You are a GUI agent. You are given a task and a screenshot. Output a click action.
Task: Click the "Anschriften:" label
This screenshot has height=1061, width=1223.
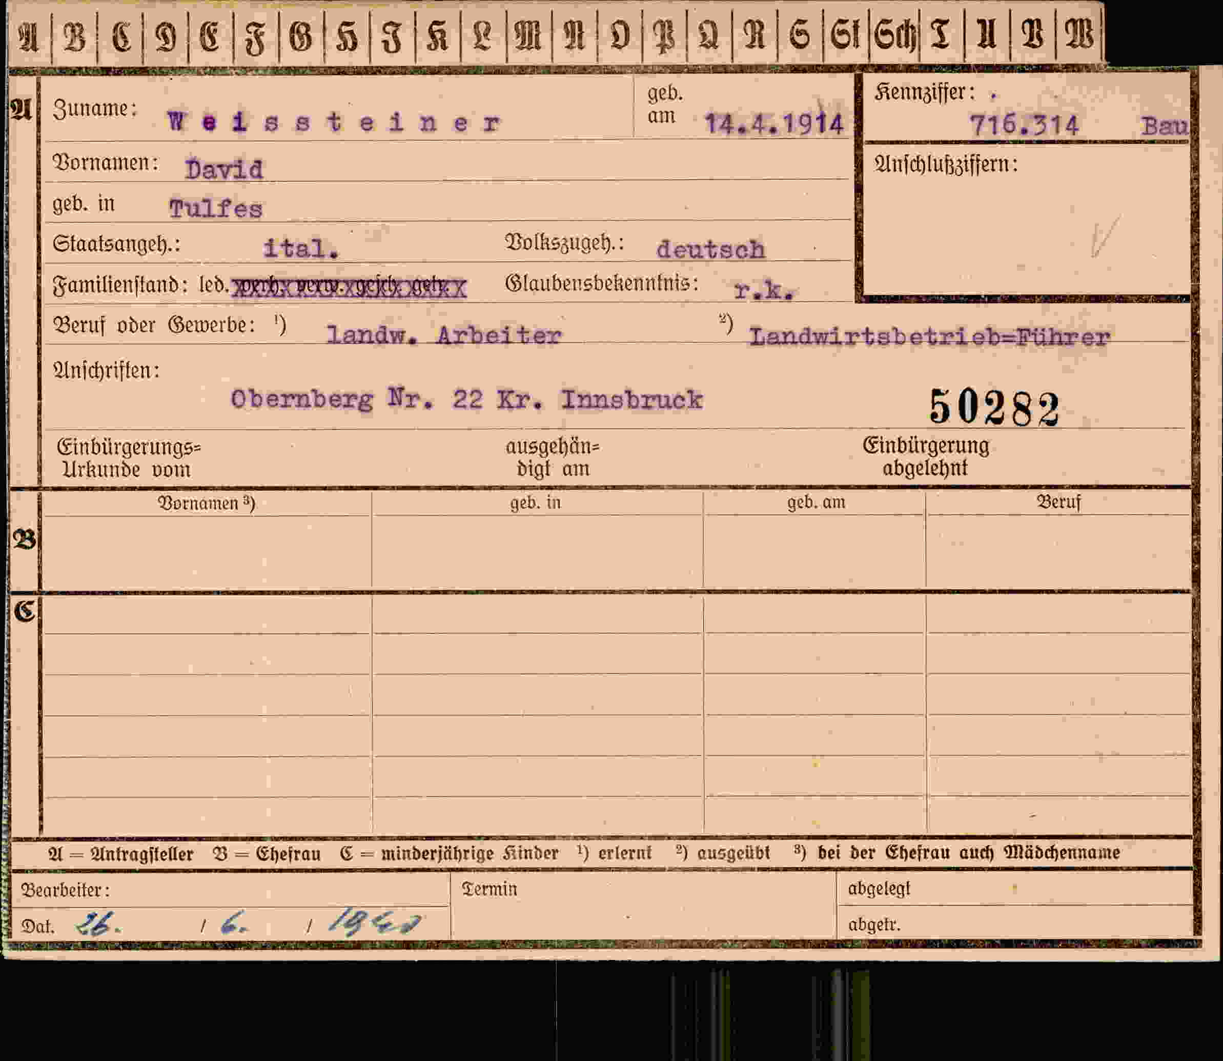[107, 371]
